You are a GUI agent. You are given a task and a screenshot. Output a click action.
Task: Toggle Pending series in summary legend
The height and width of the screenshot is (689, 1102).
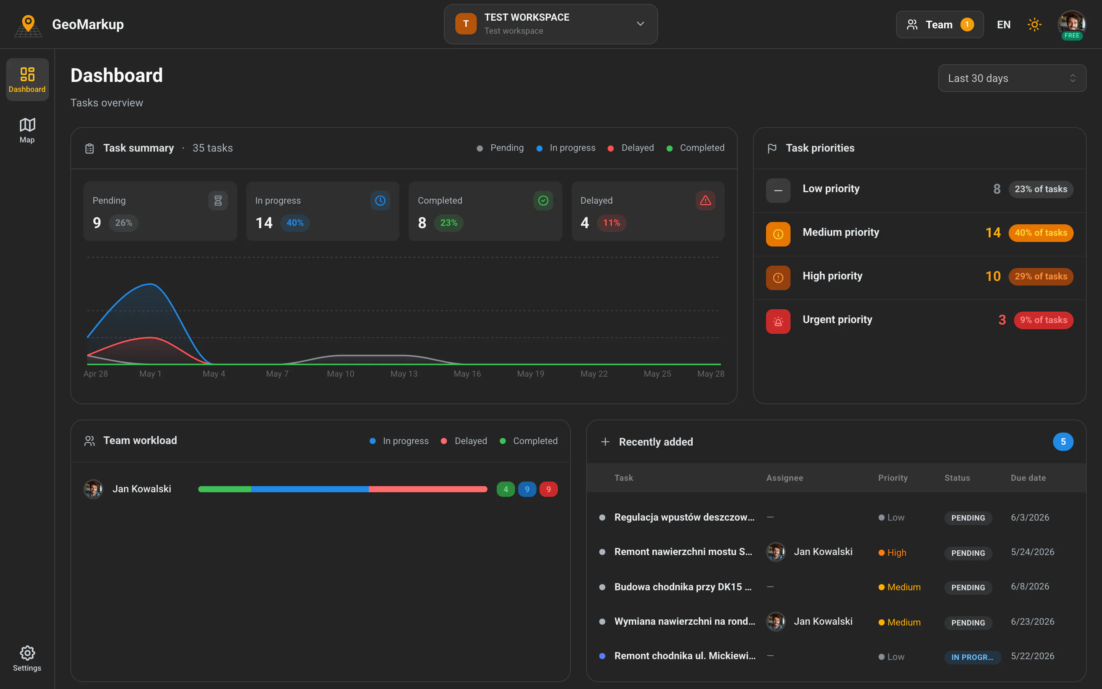[500, 148]
